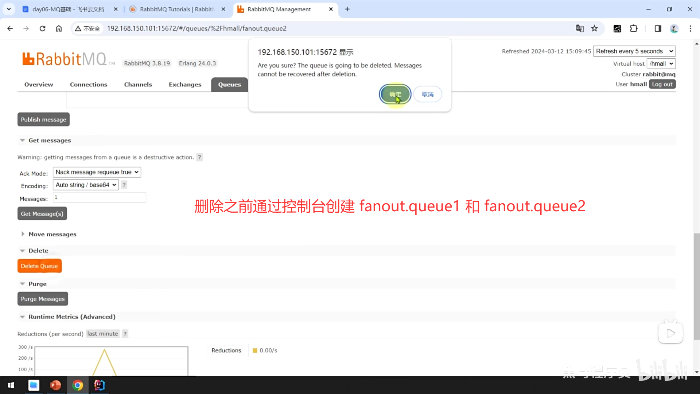Click the browser home icon
700x394 pixels.
click(x=59, y=28)
